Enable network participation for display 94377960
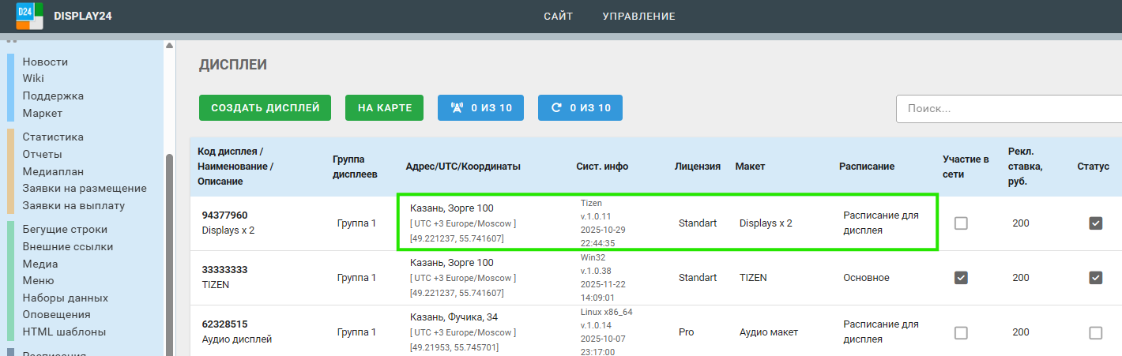The height and width of the screenshot is (356, 1122). pyautogui.click(x=961, y=223)
